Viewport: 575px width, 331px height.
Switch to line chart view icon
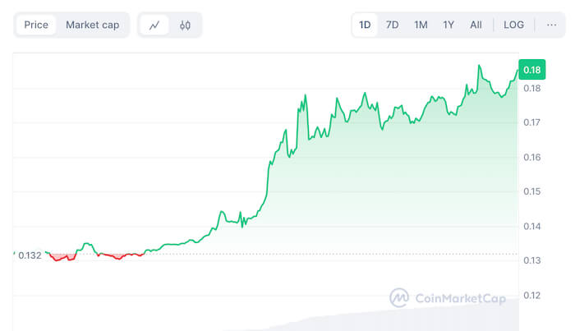click(154, 25)
